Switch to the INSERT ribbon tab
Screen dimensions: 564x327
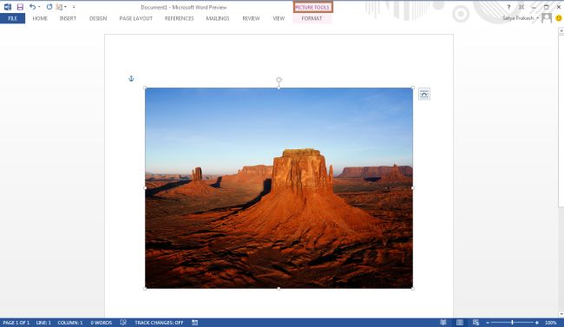(x=68, y=18)
